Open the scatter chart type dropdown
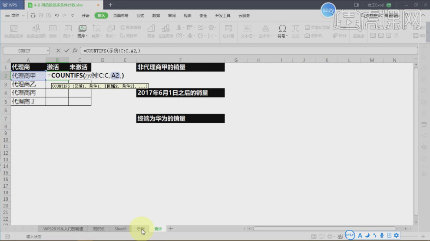 tap(212, 36)
